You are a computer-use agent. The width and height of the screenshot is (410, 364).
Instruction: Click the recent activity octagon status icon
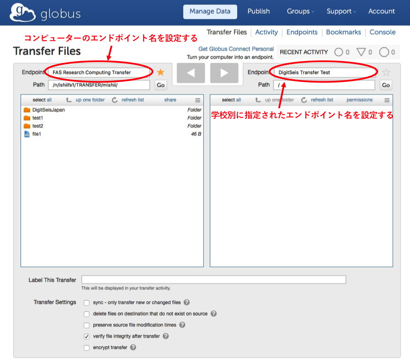[x=384, y=52]
